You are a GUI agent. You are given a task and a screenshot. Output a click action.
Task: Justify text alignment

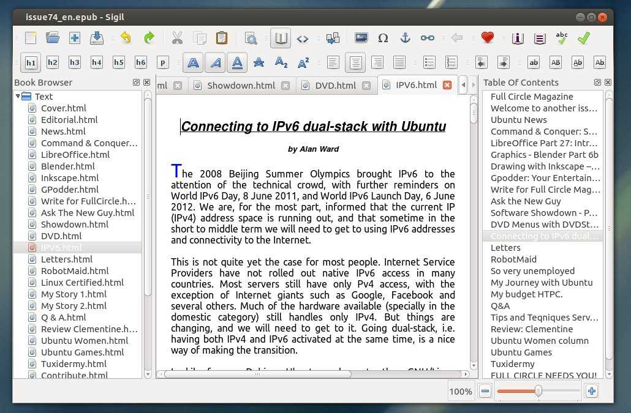(399, 62)
